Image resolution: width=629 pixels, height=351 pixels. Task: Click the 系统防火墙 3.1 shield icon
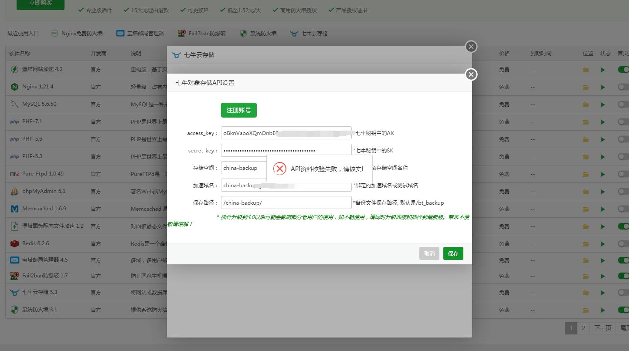click(x=14, y=310)
